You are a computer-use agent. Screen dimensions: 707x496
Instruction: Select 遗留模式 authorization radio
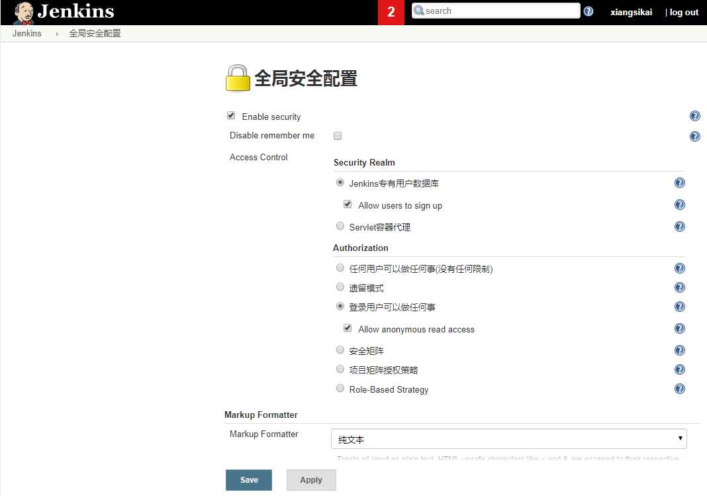(340, 287)
